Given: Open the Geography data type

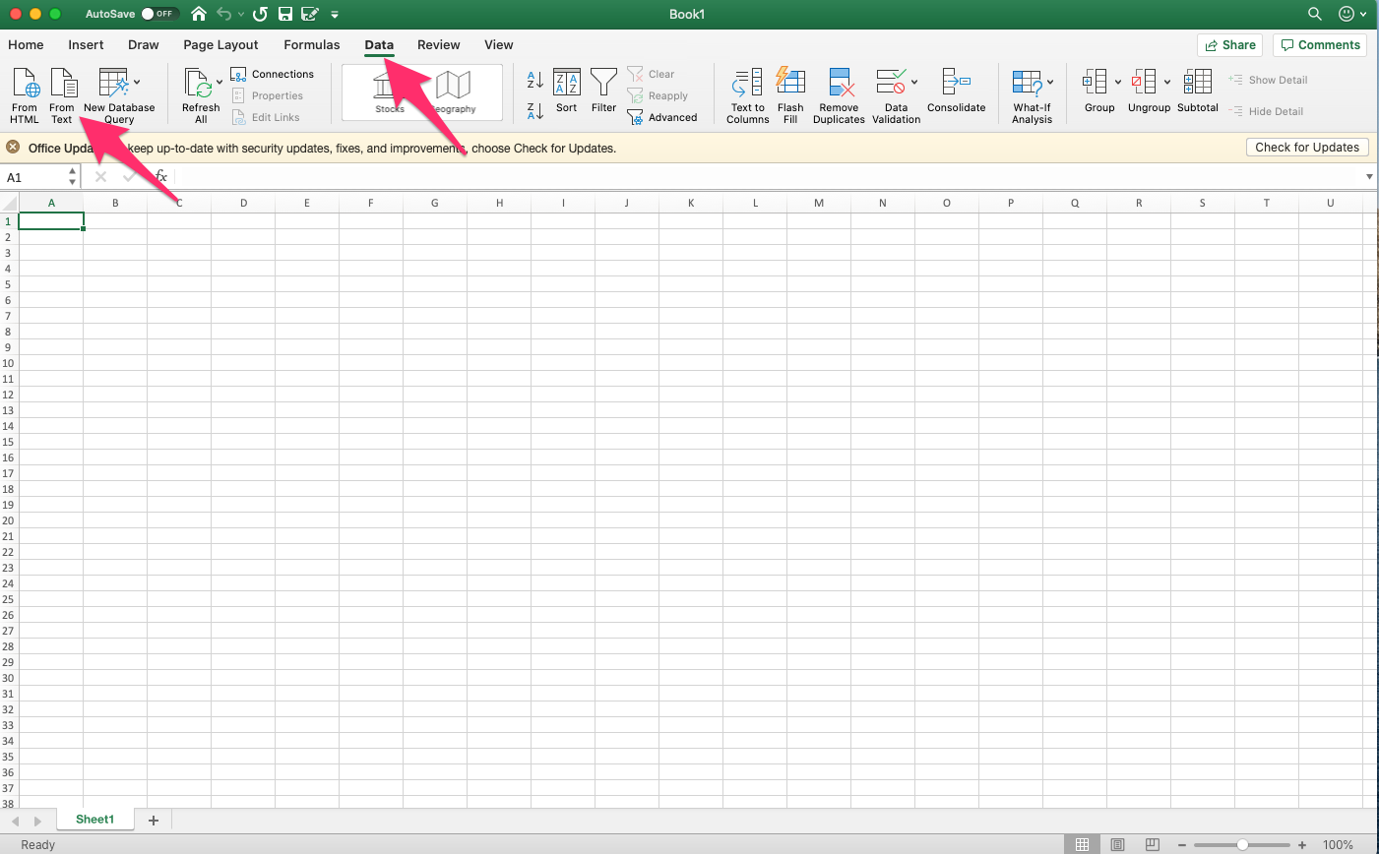Looking at the screenshot, I should click(x=453, y=91).
